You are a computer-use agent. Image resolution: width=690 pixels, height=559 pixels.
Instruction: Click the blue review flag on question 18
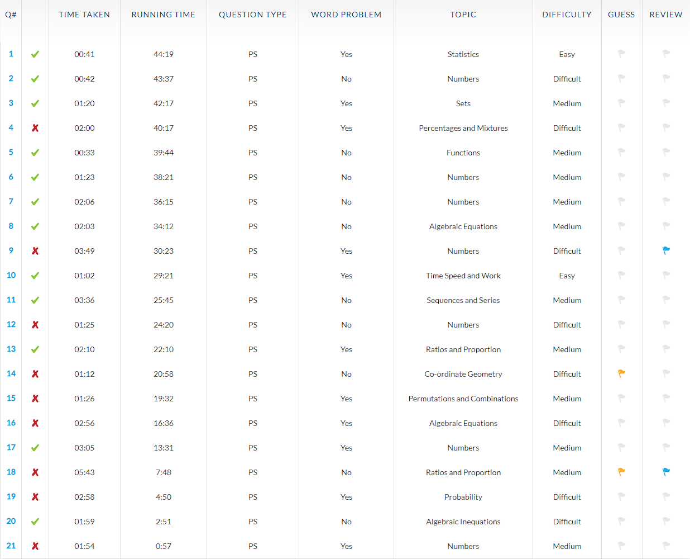click(665, 472)
